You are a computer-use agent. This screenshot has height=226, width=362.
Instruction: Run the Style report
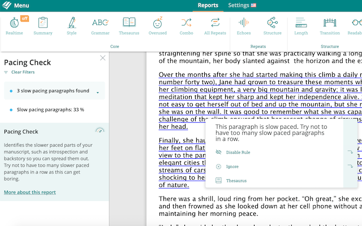tap(72, 26)
